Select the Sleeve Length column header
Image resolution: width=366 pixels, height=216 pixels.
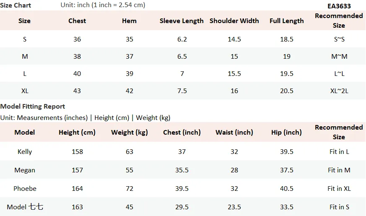(182, 21)
